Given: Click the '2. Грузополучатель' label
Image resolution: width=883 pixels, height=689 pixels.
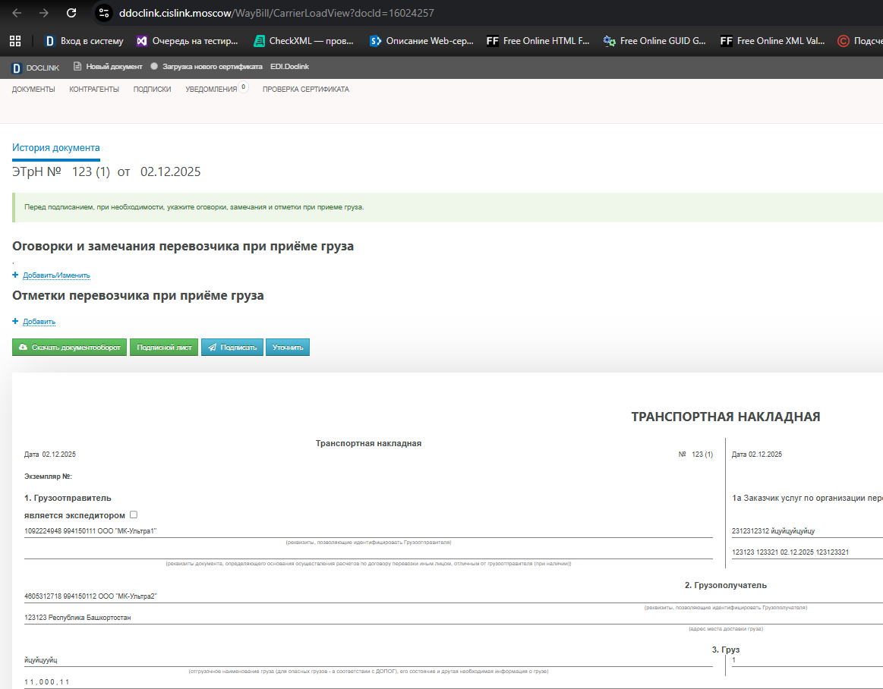Looking at the screenshot, I should pos(725,585).
